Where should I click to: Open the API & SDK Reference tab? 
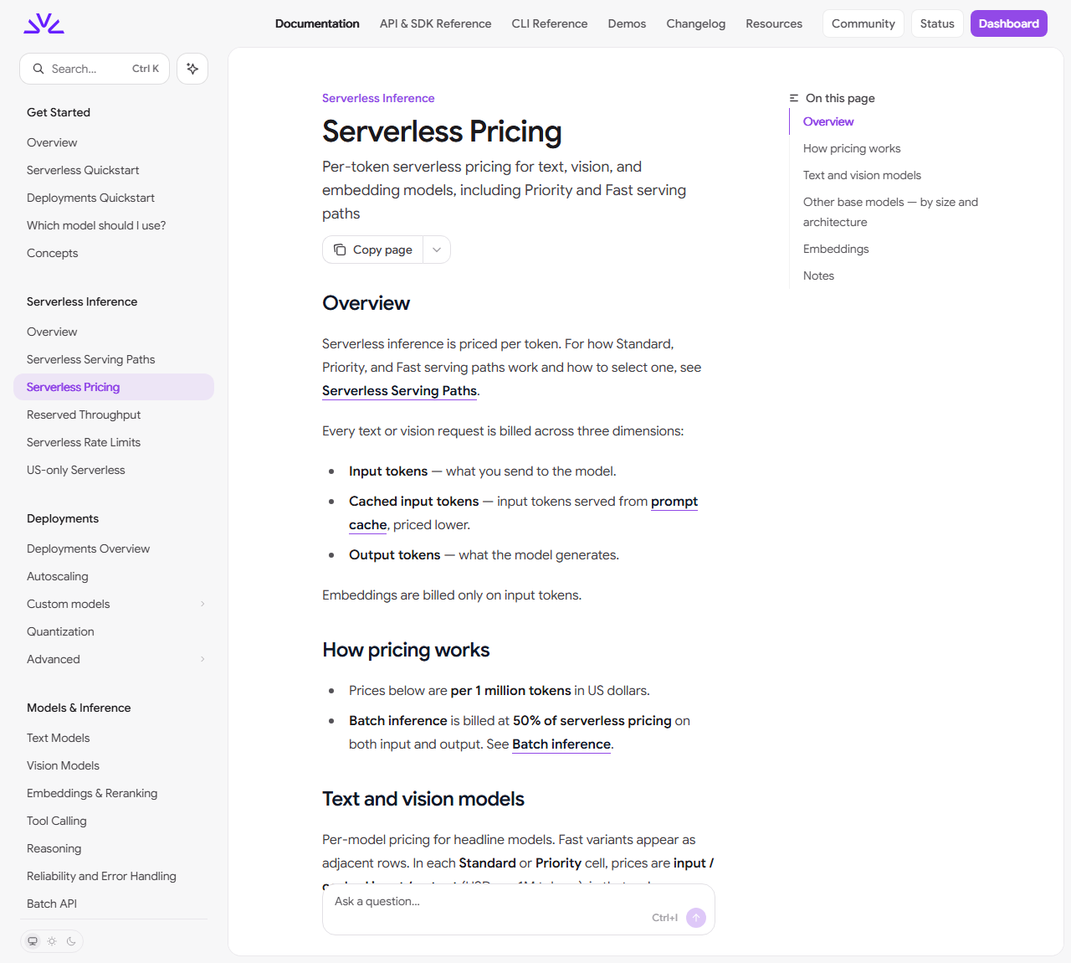[x=435, y=23]
